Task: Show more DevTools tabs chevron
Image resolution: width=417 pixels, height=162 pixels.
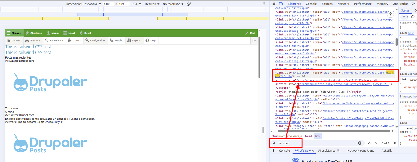Action: (413, 4)
